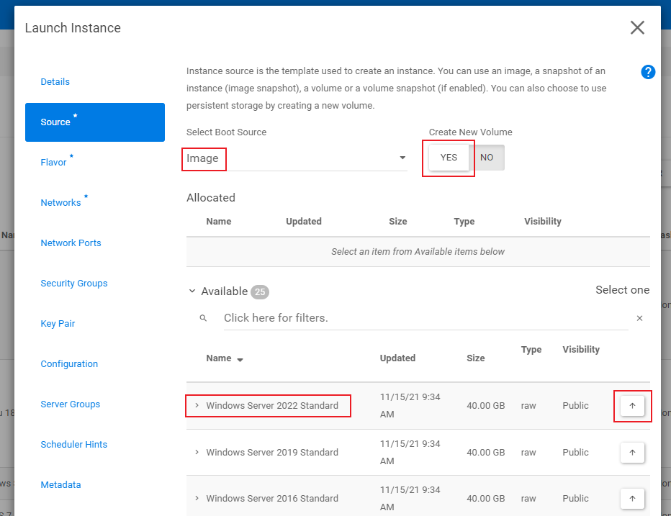Click Public visibility of Windows Server 2019
Viewport: 671px width, 516px height.
(575, 452)
